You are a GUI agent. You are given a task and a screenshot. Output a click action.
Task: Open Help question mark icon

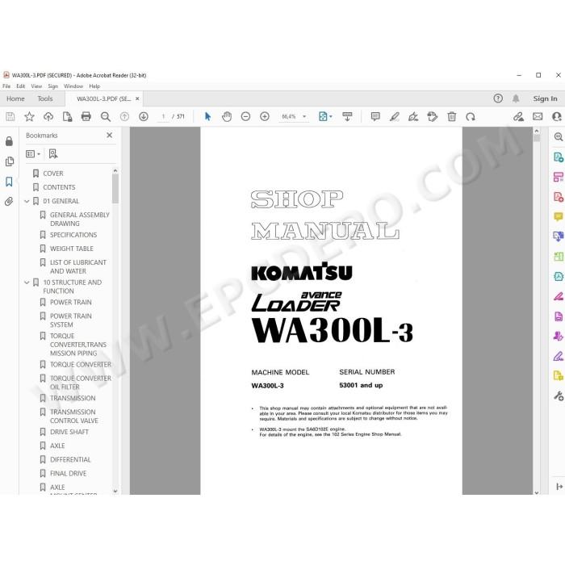(498, 98)
